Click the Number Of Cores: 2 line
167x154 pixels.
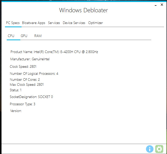click(x=25, y=80)
